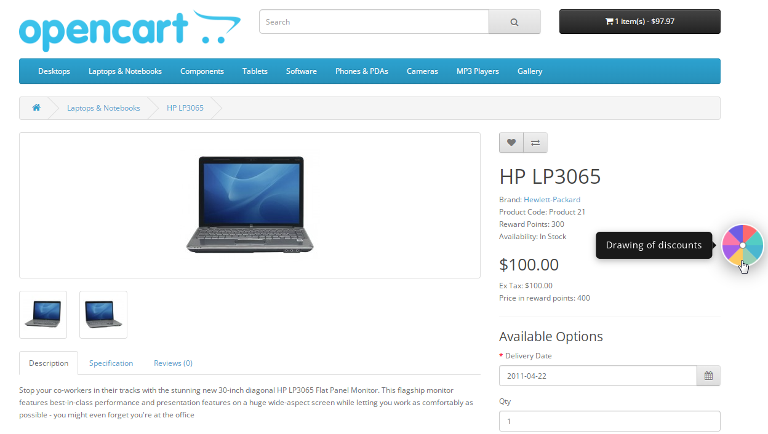Open the shopping cart 1 item(s) button
Image resolution: width=768 pixels, height=434 pixels.
point(640,22)
